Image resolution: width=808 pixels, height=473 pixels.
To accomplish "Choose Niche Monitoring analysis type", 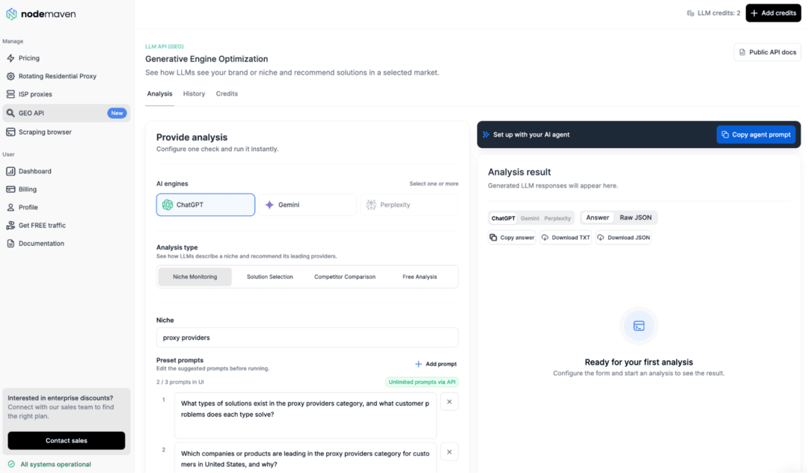I will tap(195, 277).
